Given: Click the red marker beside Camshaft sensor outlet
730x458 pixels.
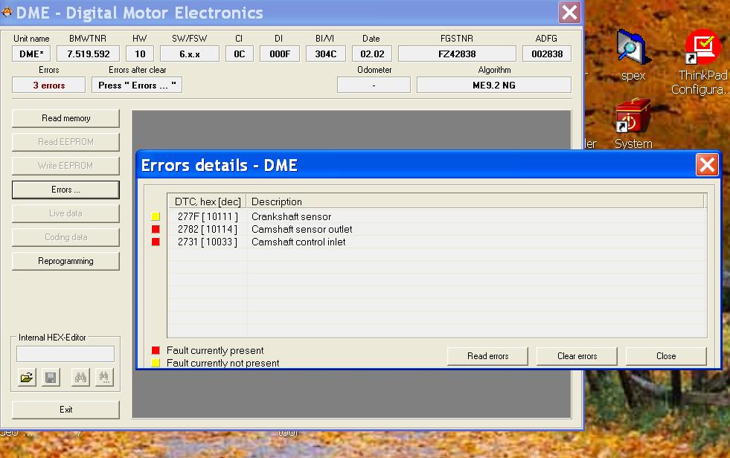Looking at the screenshot, I should pos(156,229).
